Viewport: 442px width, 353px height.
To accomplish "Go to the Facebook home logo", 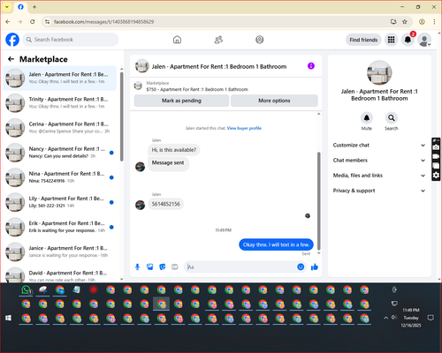I will (x=12, y=40).
